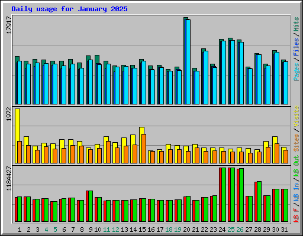Click day 15 on the x-axis
Viewport: 303px width, 236px height.
click(x=142, y=230)
